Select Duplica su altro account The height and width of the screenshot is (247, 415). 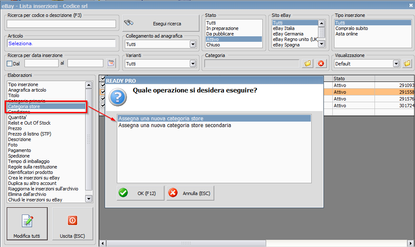click(x=32, y=183)
